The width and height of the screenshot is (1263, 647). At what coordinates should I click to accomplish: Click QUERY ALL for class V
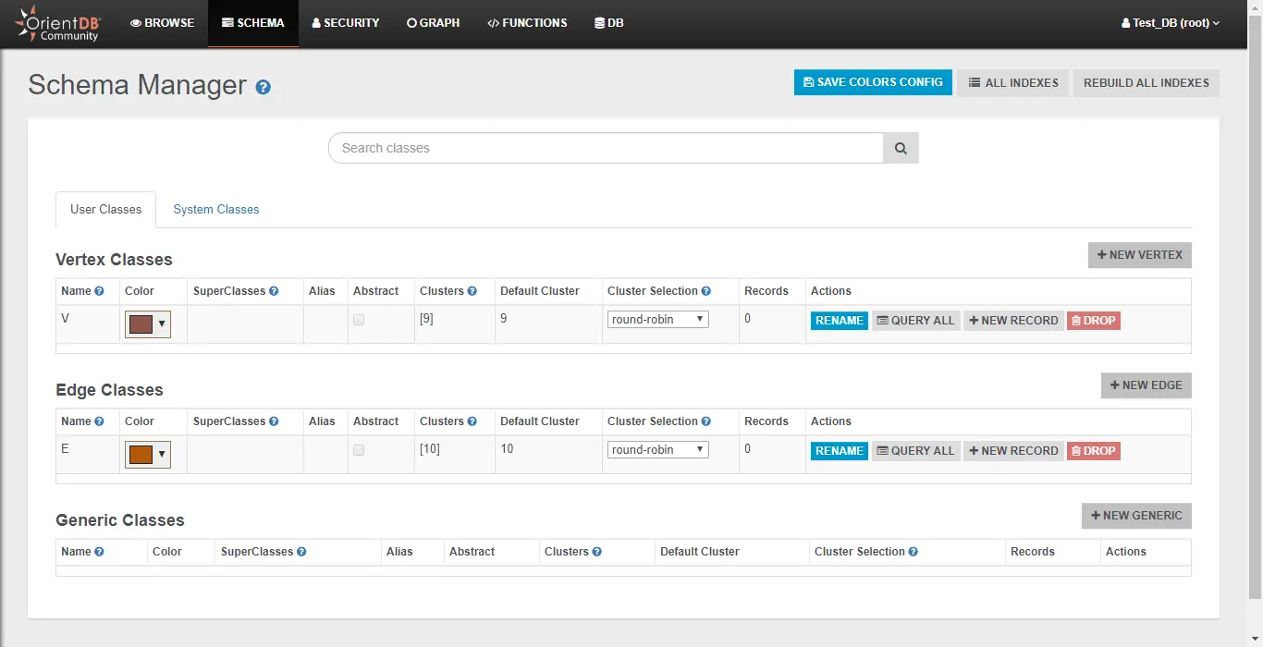point(916,321)
